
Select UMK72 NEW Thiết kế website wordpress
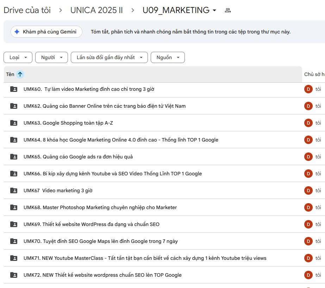click(x=102, y=275)
